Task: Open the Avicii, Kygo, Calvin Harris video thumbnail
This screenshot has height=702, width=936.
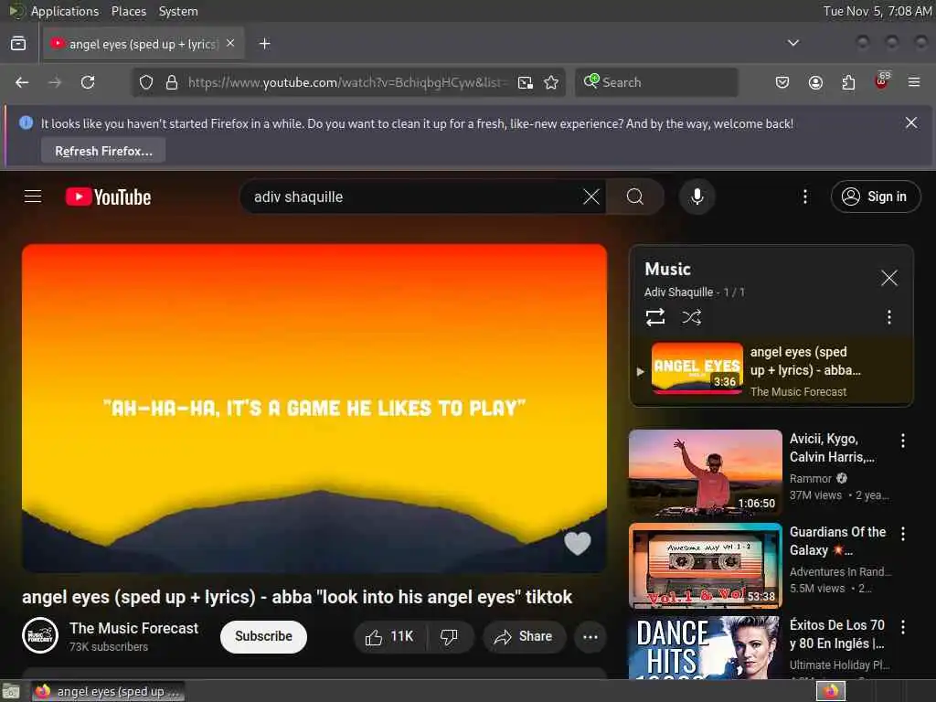Action: click(705, 473)
